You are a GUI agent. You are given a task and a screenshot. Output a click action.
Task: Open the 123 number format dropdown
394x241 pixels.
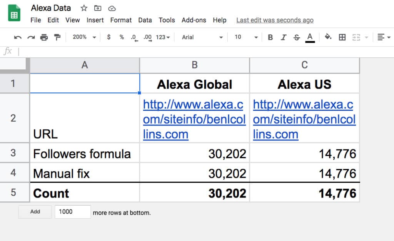coord(163,37)
